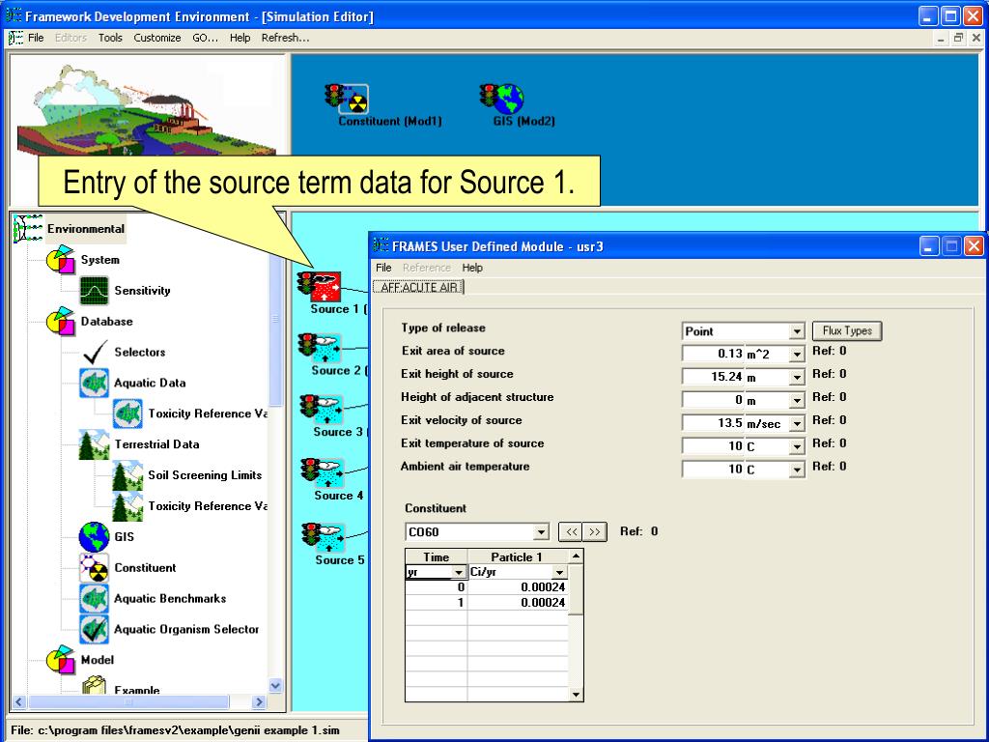The height and width of the screenshot is (742, 989).
Task: Select the Database group icon
Action: click(x=61, y=321)
